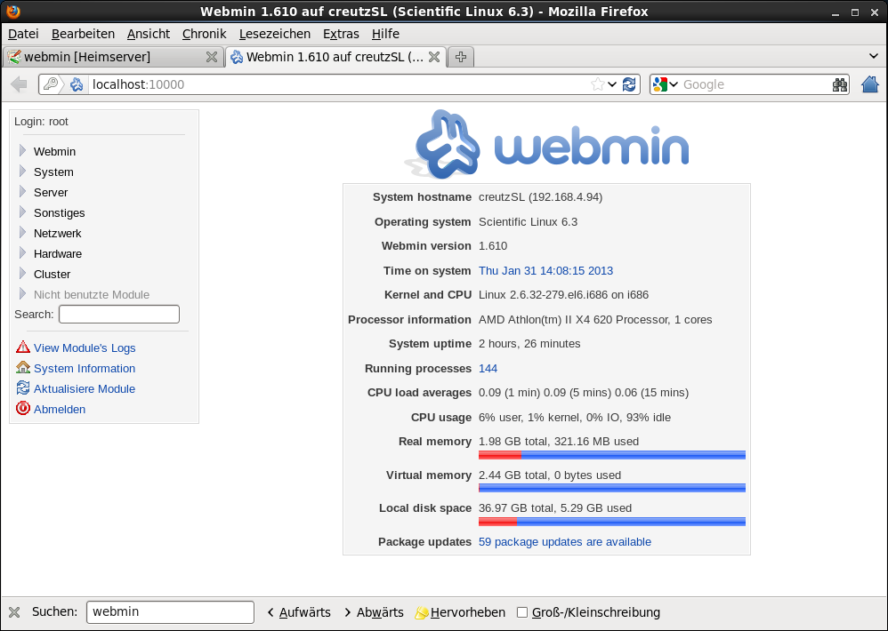Open the Lesezeichen menu
This screenshot has width=888, height=631.
click(275, 34)
